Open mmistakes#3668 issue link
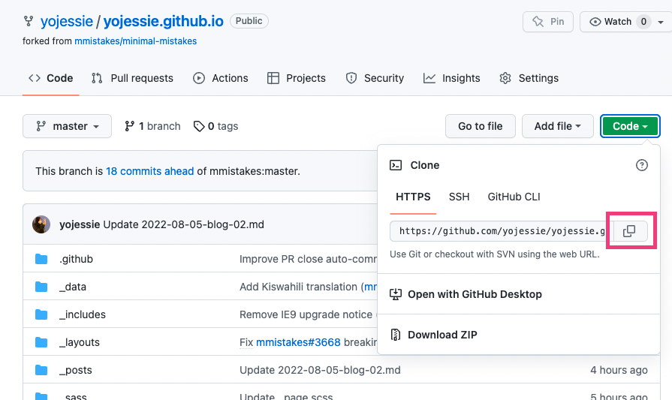The width and height of the screenshot is (672, 400). tap(298, 342)
